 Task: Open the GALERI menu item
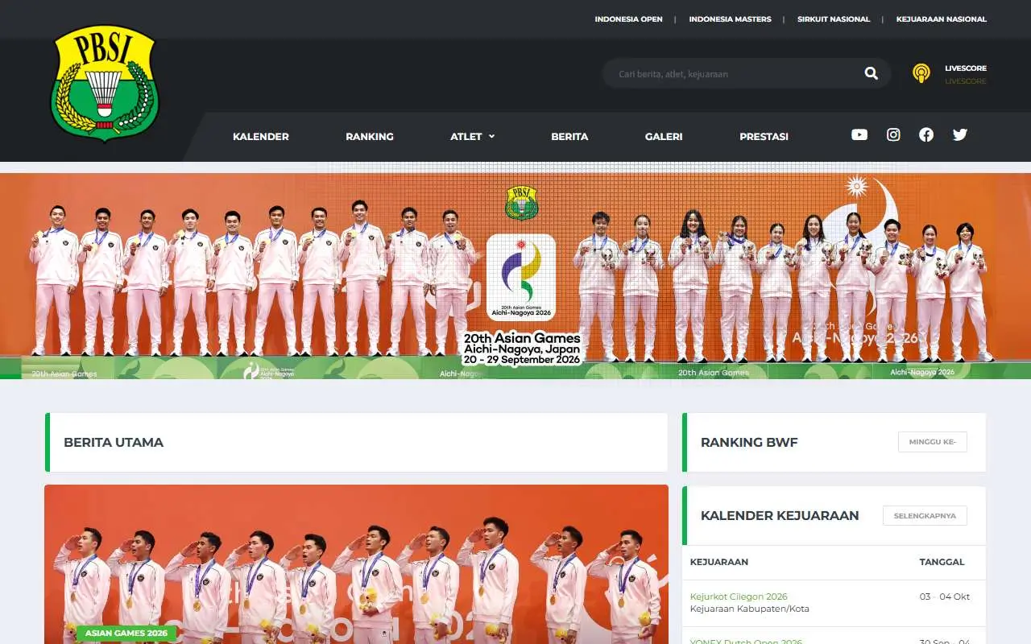tap(664, 137)
